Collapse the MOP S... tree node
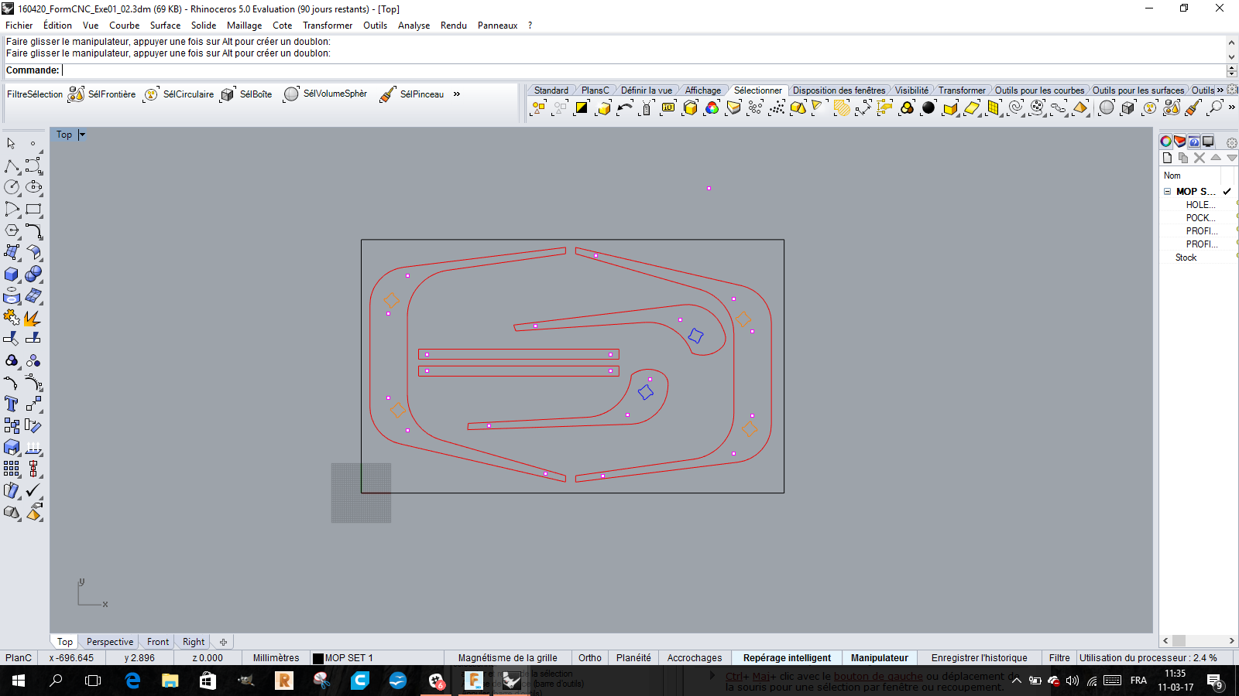 pos(1168,191)
